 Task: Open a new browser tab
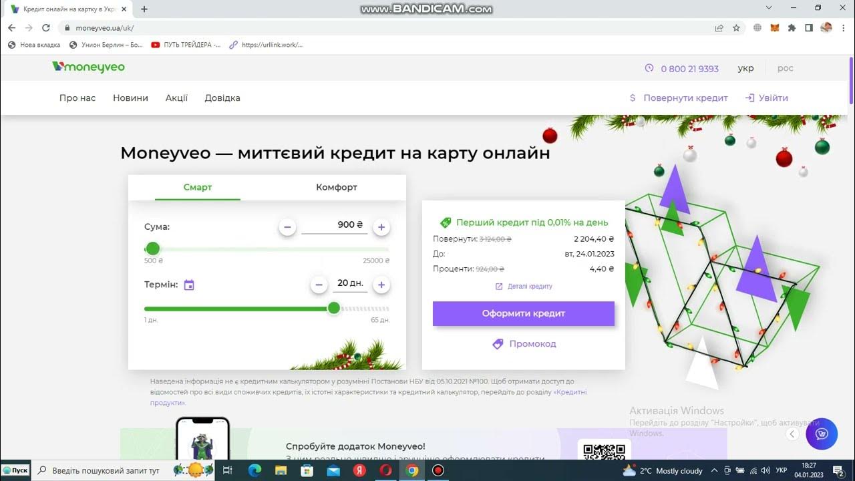(x=144, y=9)
